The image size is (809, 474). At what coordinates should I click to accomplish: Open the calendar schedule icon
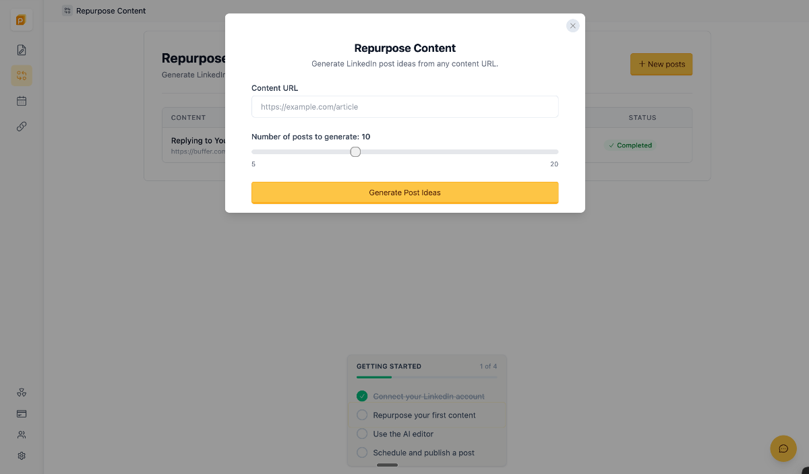click(x=22, y=101)
